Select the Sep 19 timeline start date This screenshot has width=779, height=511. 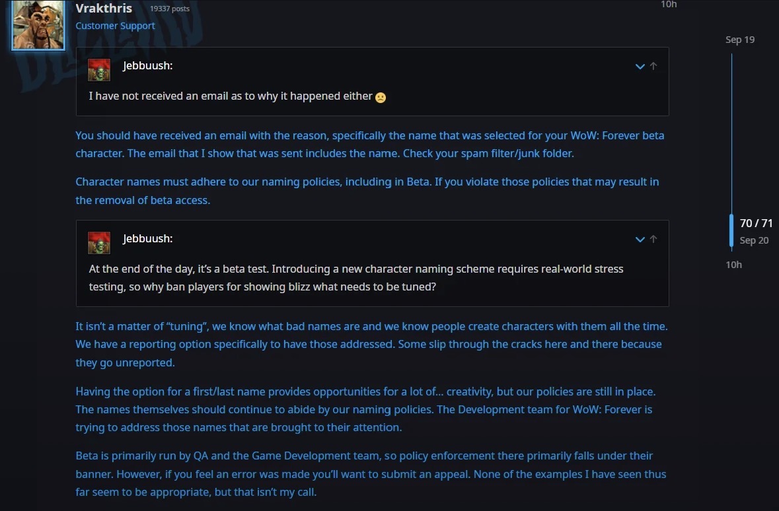tap(740, 40)
